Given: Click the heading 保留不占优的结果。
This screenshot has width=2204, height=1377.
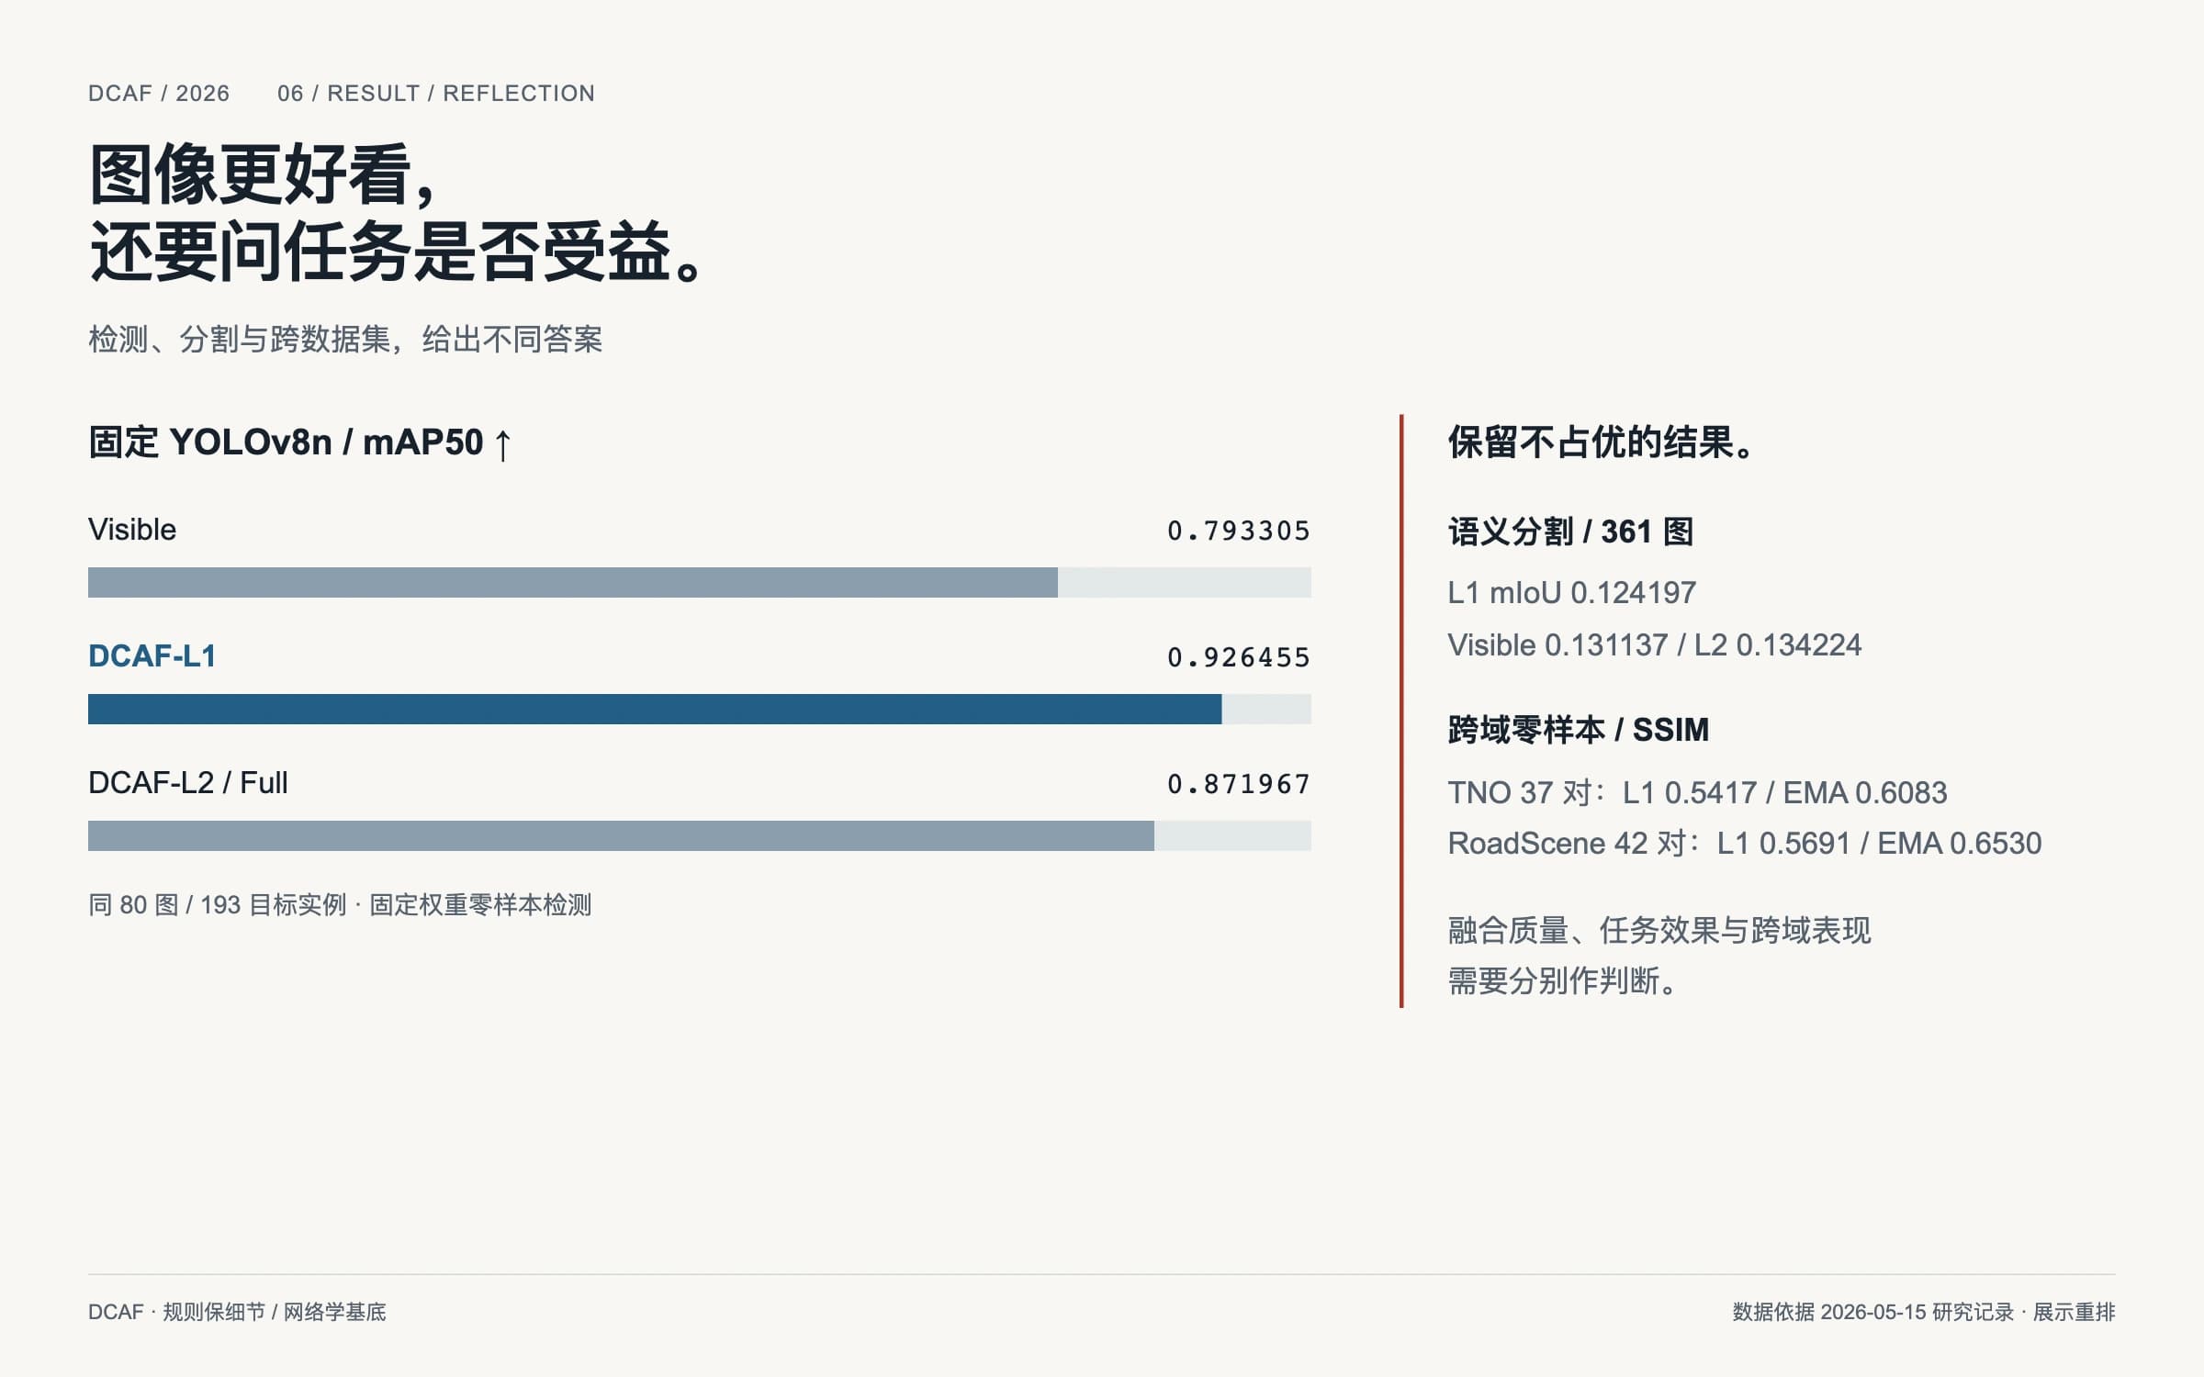Looking at the screenshot, I should pos(1602,442).
